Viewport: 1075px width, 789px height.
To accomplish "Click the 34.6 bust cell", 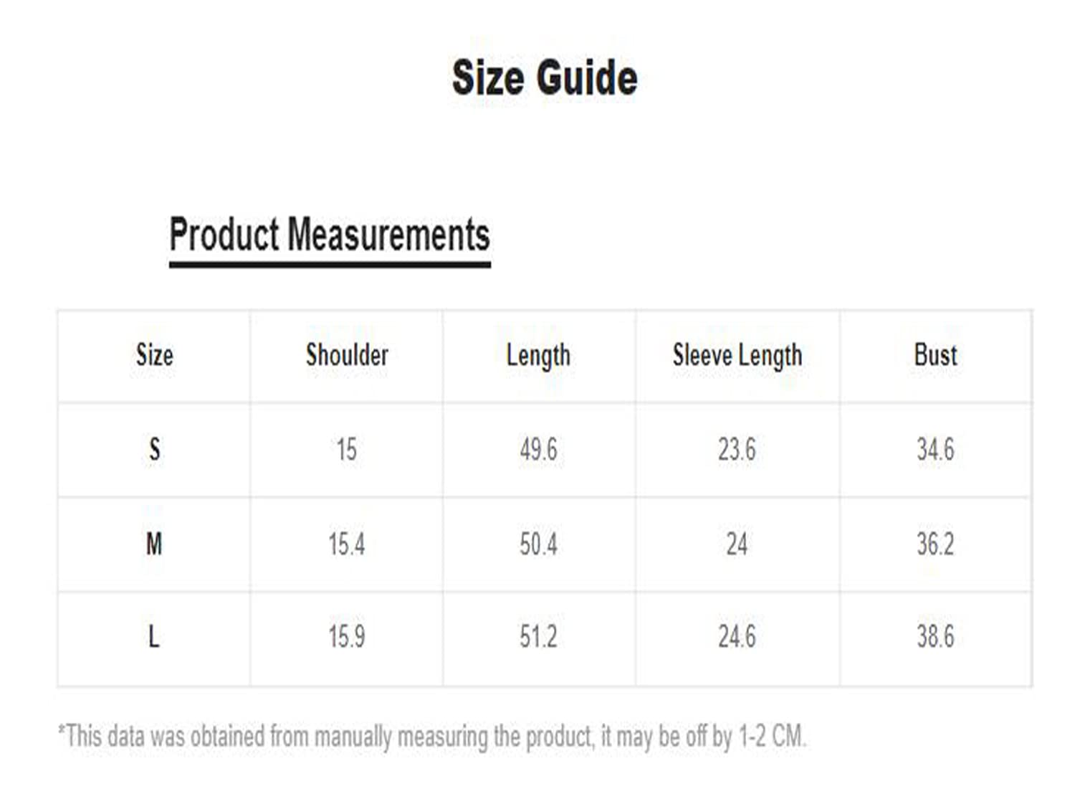I will tap(935, 450).
